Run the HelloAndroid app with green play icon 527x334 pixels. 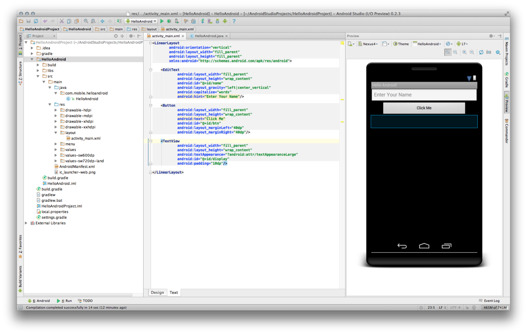coord(162,21)
